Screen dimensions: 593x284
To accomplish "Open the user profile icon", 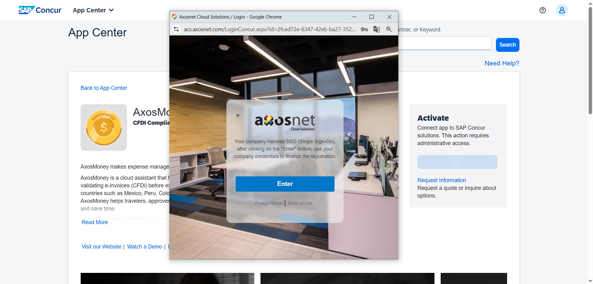I will 561,10.
